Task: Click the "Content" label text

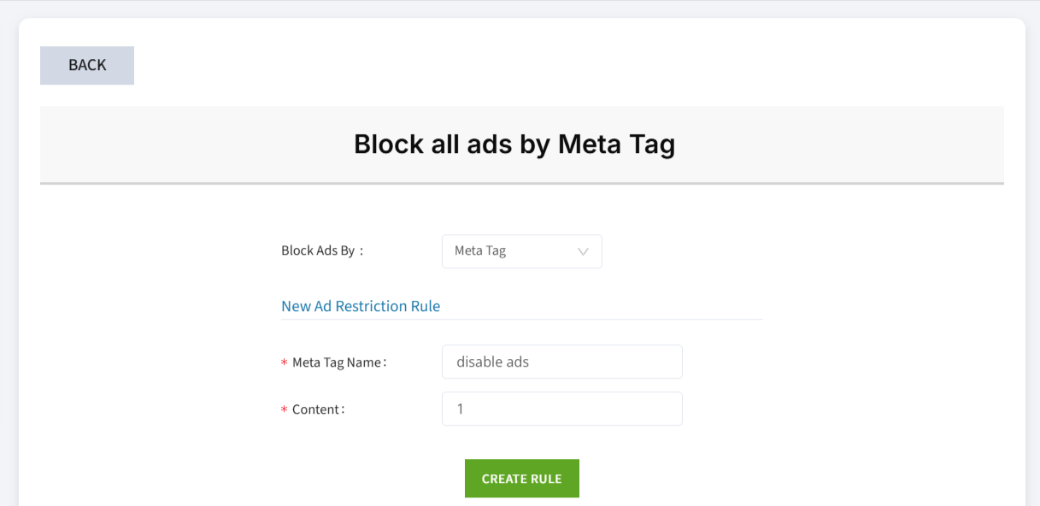Action: tap(318, 409)
